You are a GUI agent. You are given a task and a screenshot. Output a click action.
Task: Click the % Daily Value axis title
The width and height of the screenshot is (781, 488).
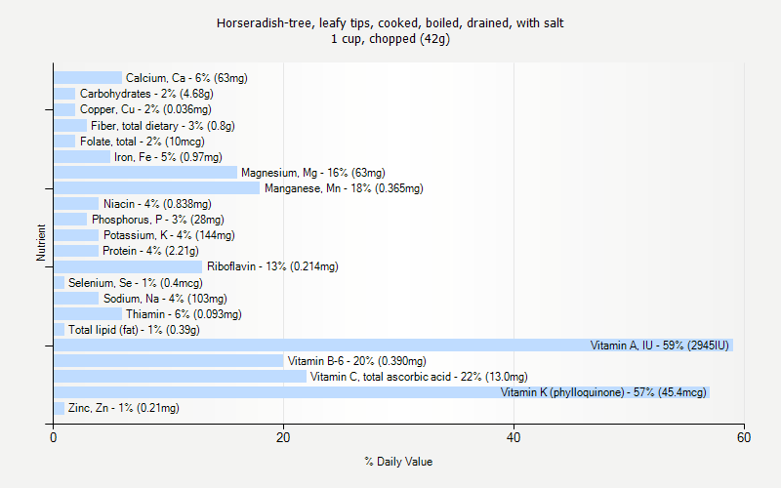click(398, 462)
